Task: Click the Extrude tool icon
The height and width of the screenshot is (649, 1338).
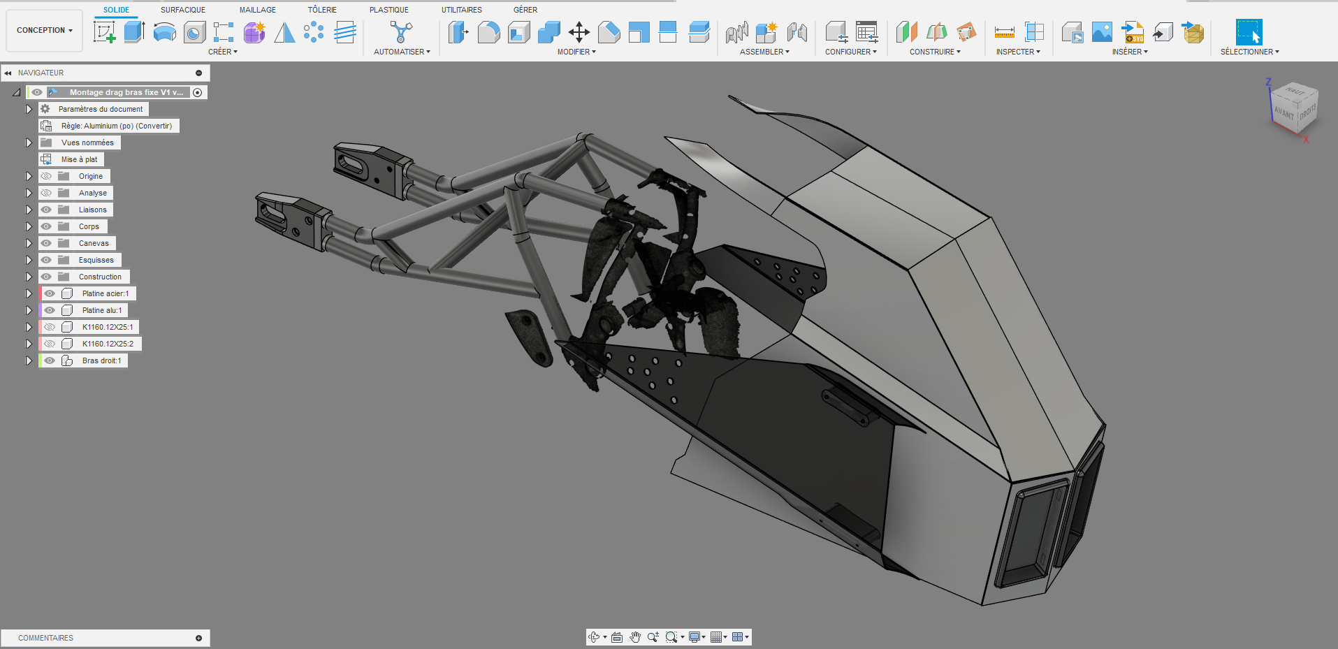Action: (134, 32)
